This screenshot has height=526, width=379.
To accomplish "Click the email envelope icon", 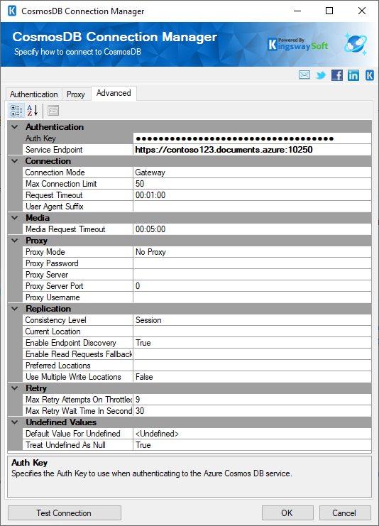I will [x=304, y=75].
